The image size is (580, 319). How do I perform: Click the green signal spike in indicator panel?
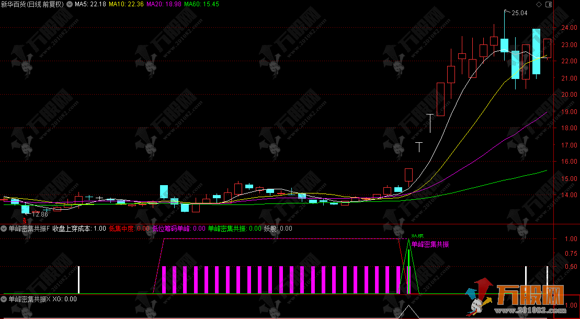tap(408, 267)
